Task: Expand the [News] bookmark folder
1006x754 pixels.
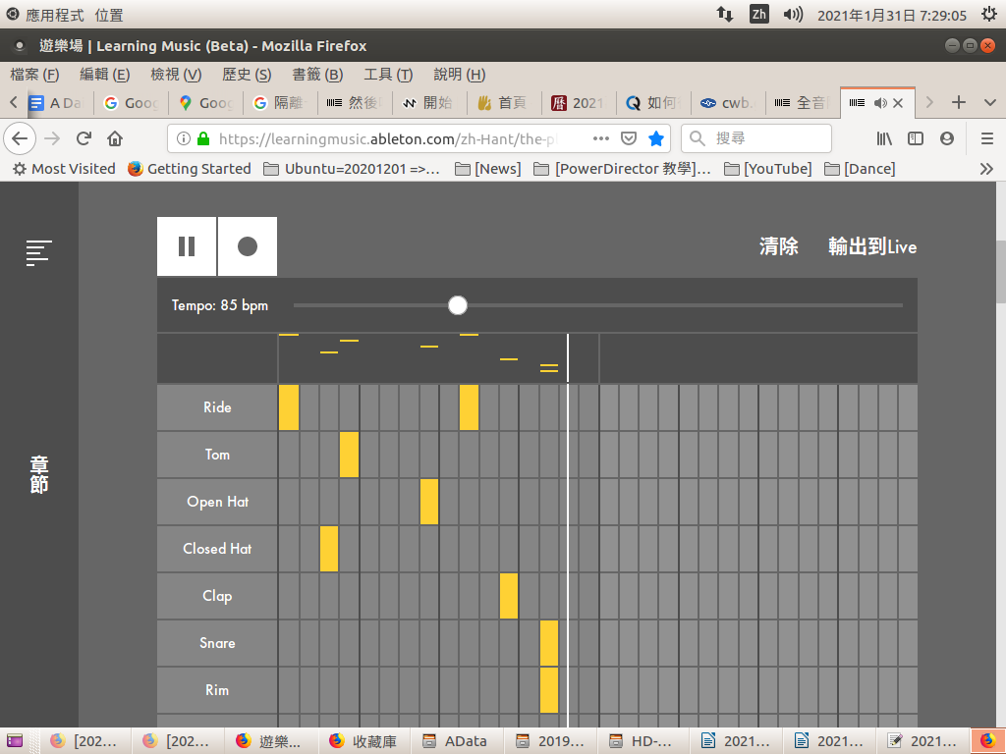Action: 487,169
